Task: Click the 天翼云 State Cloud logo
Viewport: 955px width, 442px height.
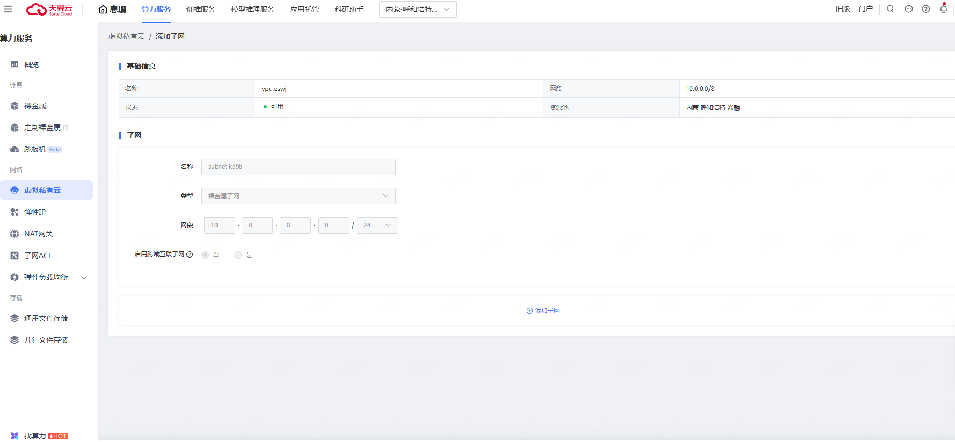Action: tap(50, 9)
